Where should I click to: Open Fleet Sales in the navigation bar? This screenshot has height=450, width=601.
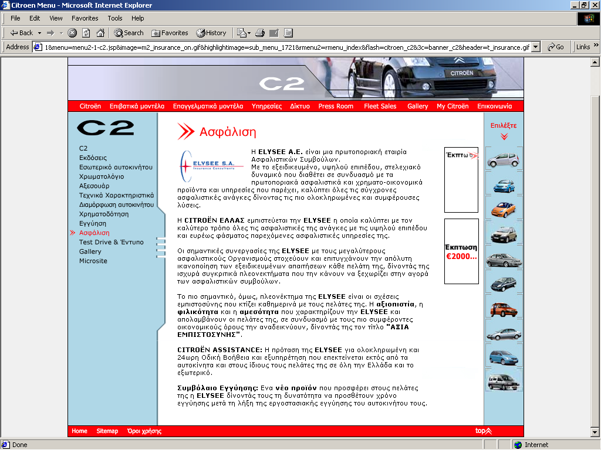380,106
